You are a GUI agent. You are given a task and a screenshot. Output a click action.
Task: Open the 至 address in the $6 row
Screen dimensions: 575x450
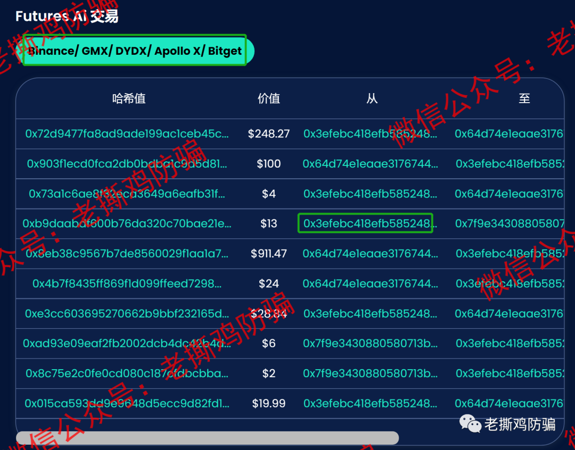(510, 344)
